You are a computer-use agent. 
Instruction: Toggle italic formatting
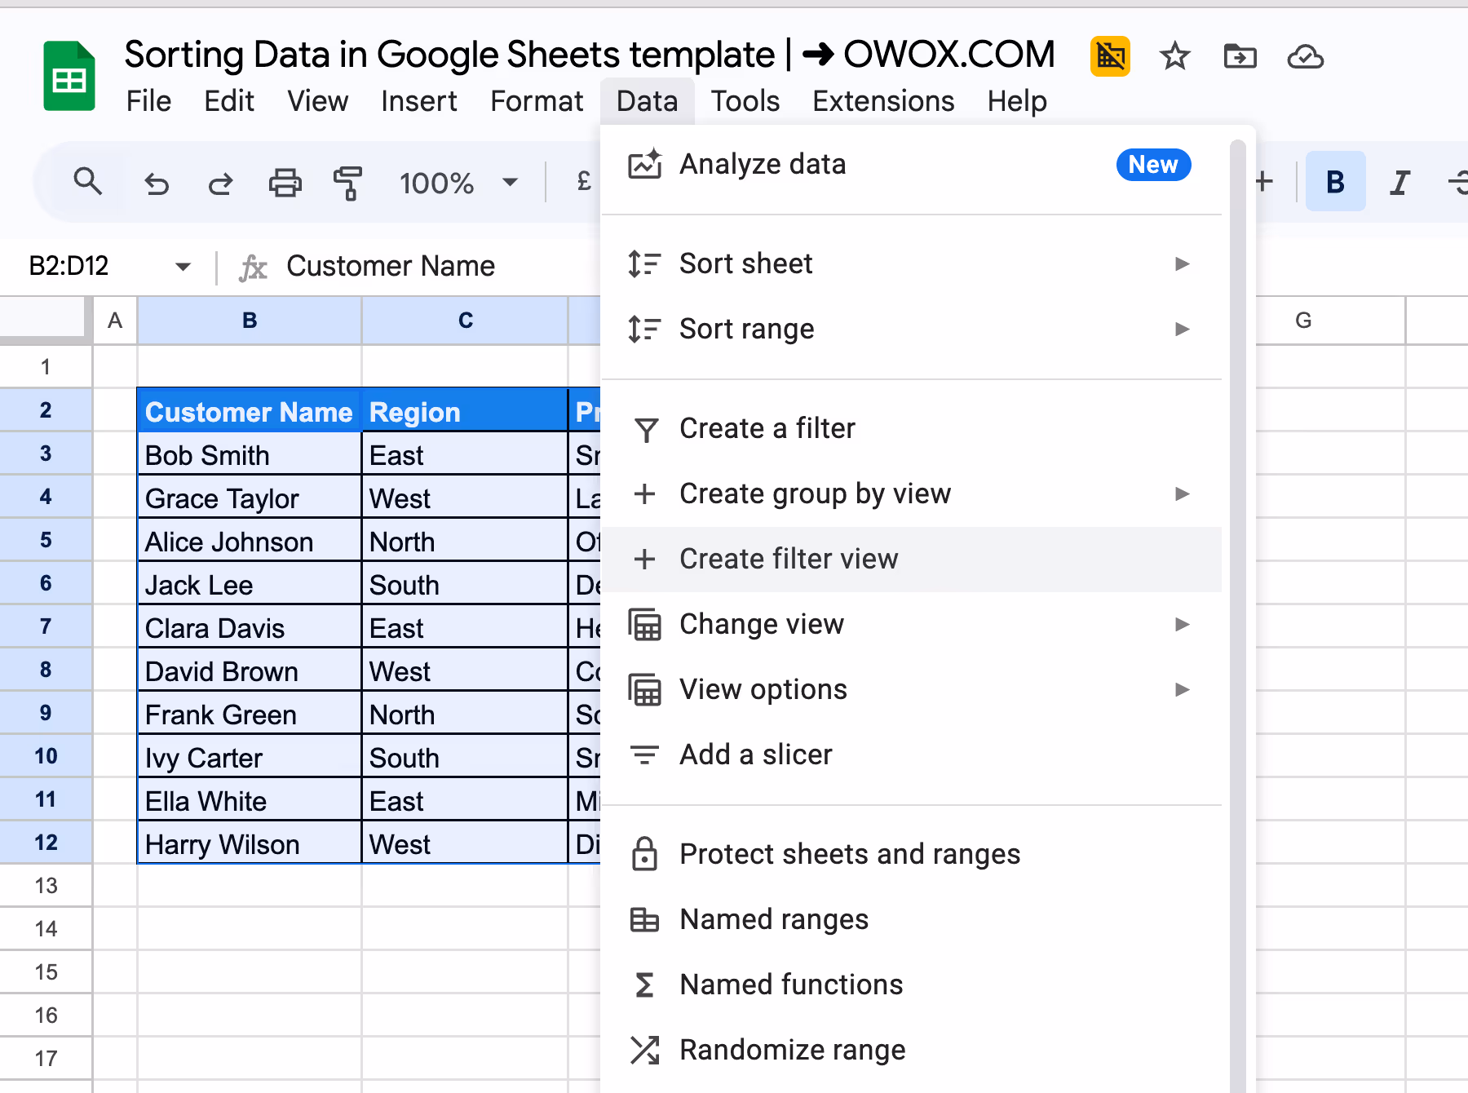pos(1399,181)
